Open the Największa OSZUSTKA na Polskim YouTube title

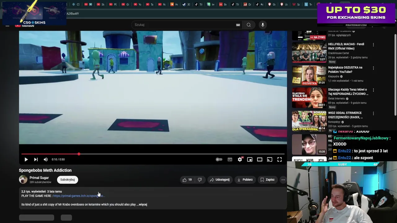(345, 69)
